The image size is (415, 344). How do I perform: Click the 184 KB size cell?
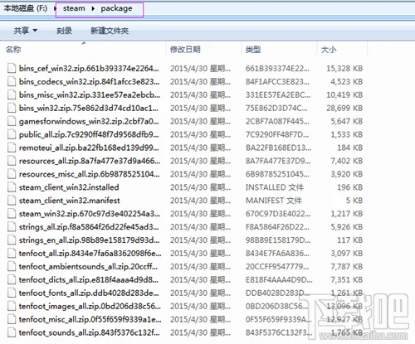[x=349, y=148]
